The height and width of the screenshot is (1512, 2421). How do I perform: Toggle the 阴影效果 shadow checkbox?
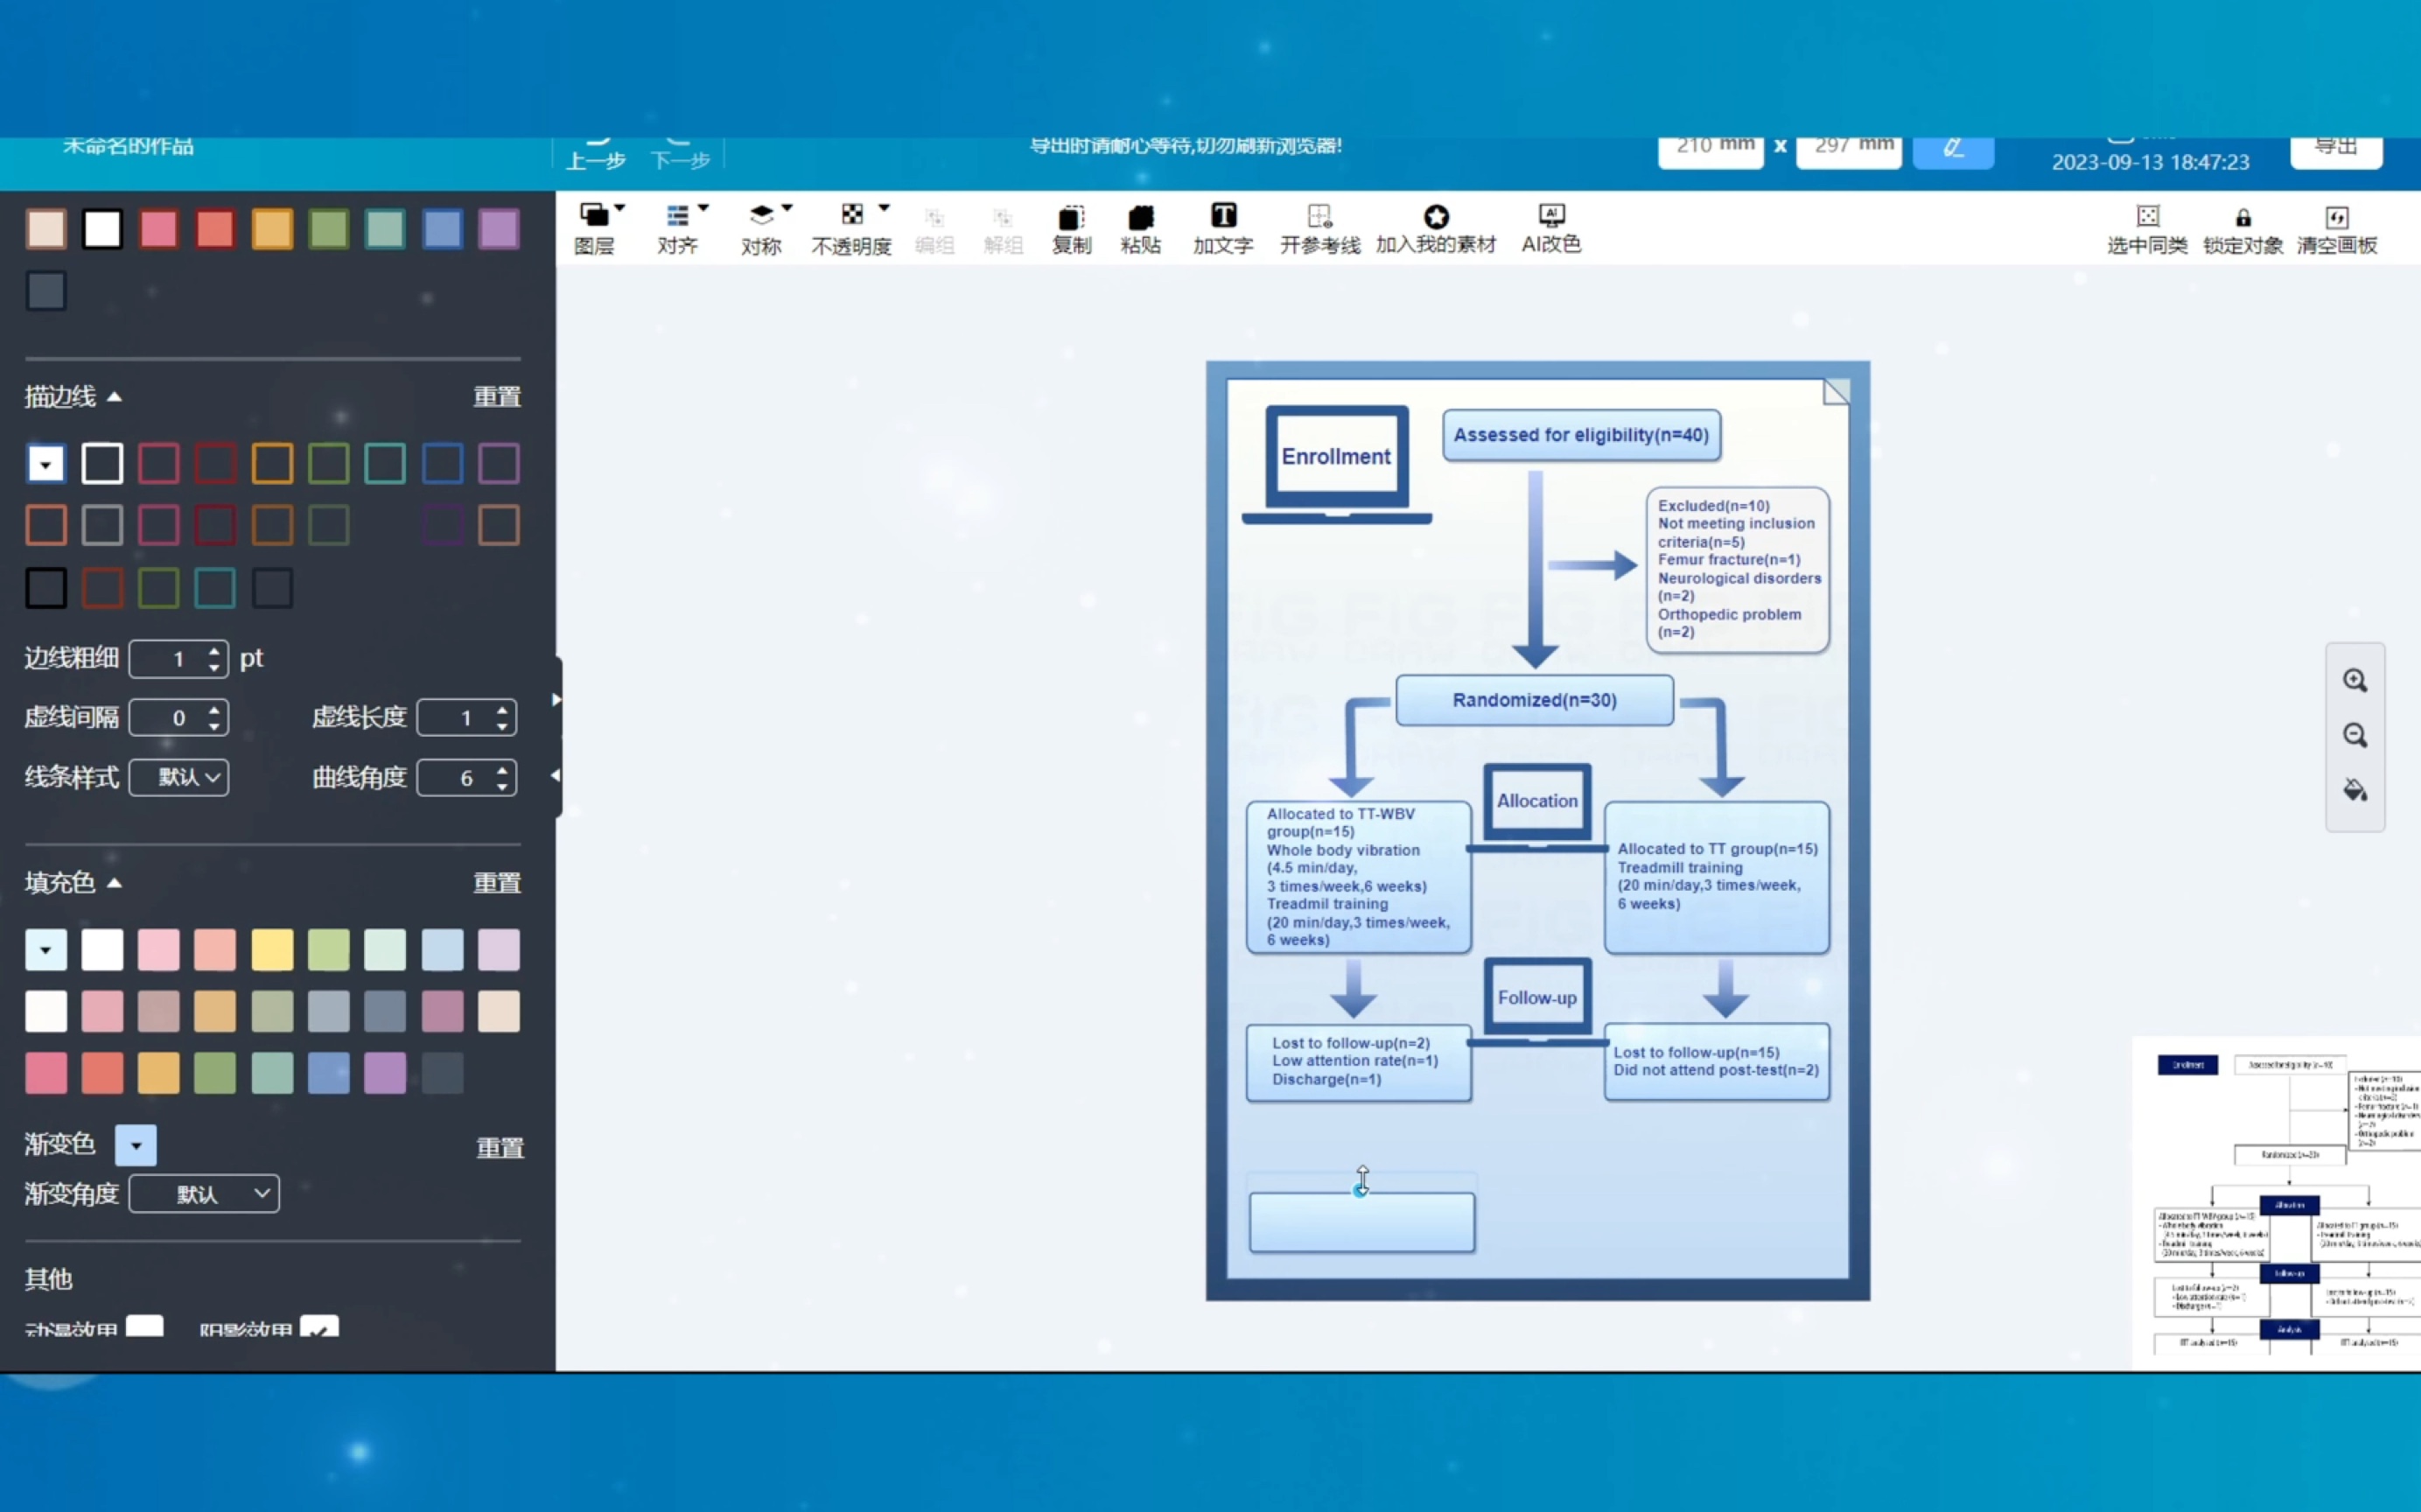319,1328
